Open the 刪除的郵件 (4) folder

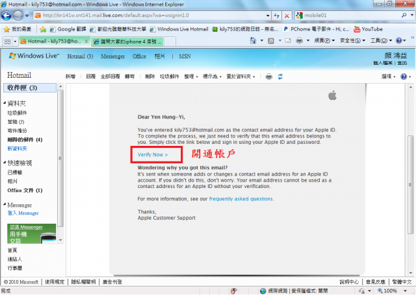tap(25, 139)
